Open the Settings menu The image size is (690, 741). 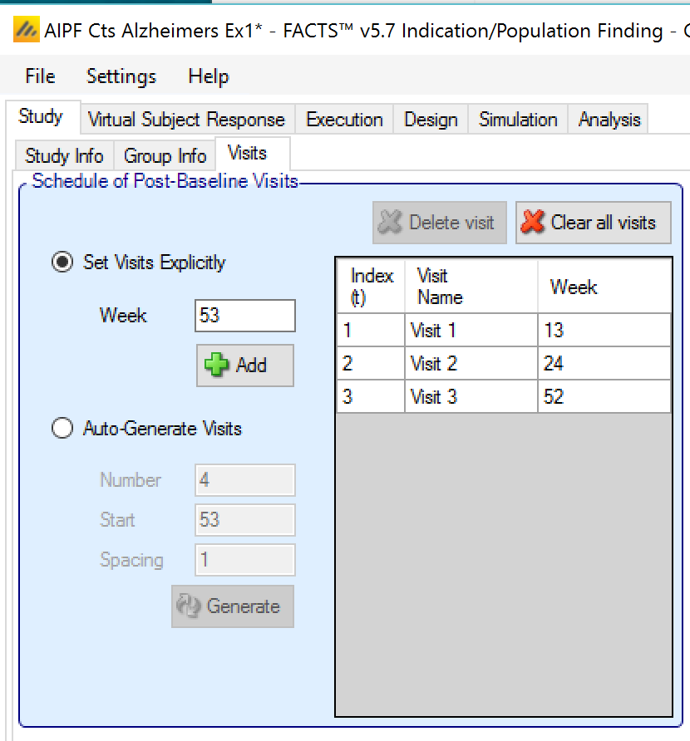point(121,76)
